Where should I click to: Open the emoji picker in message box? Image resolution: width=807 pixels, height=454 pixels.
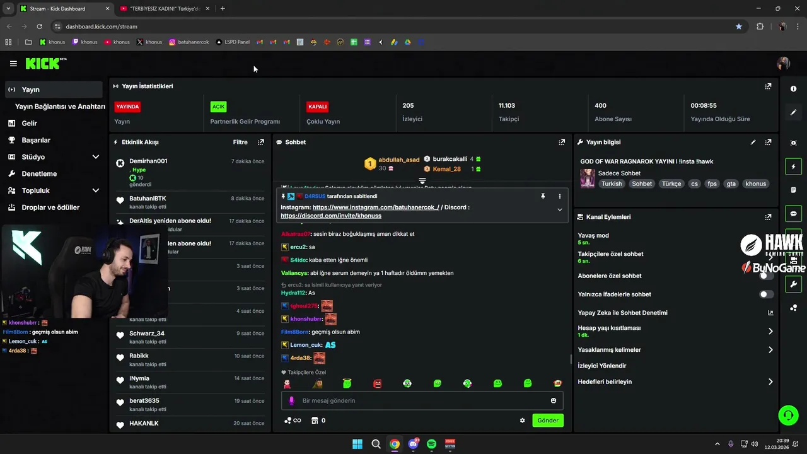(x=554, y=400)
